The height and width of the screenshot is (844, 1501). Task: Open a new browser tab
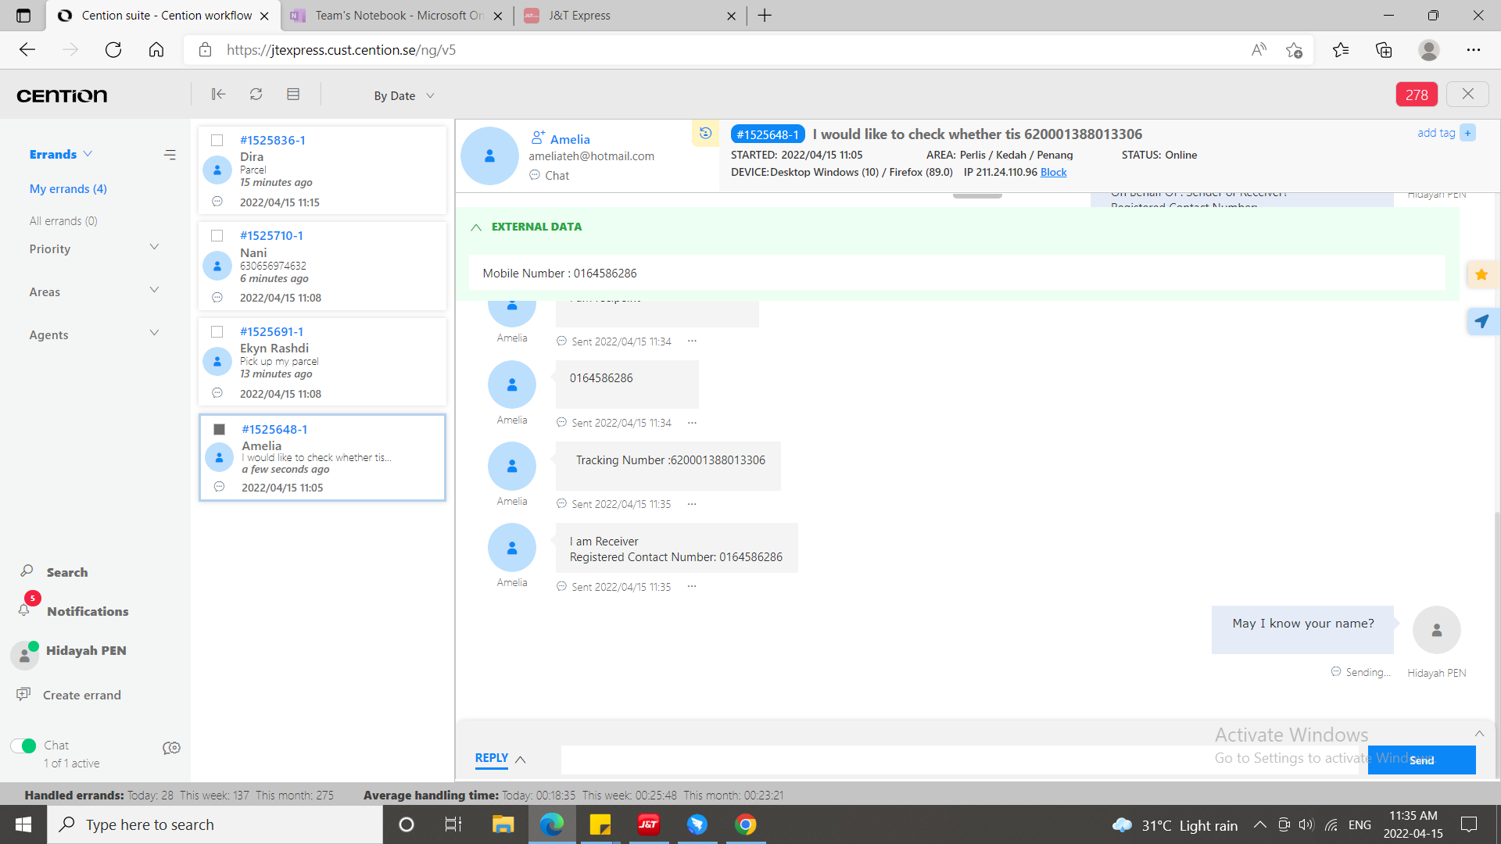click(765, 16)
